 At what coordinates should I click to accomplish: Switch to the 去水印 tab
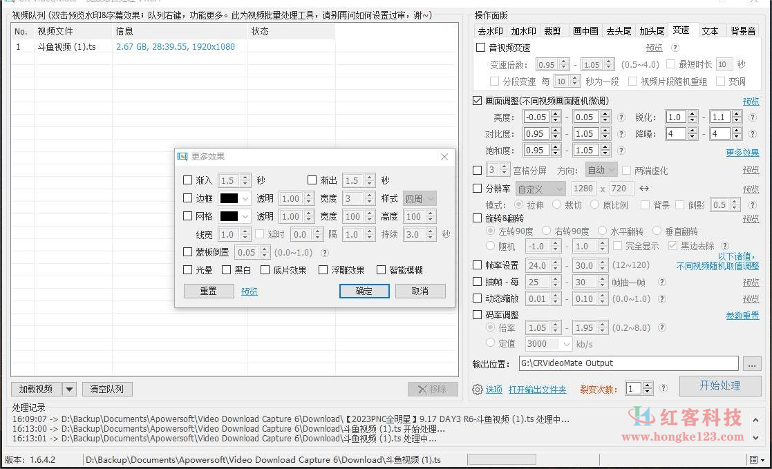[491, 31]
